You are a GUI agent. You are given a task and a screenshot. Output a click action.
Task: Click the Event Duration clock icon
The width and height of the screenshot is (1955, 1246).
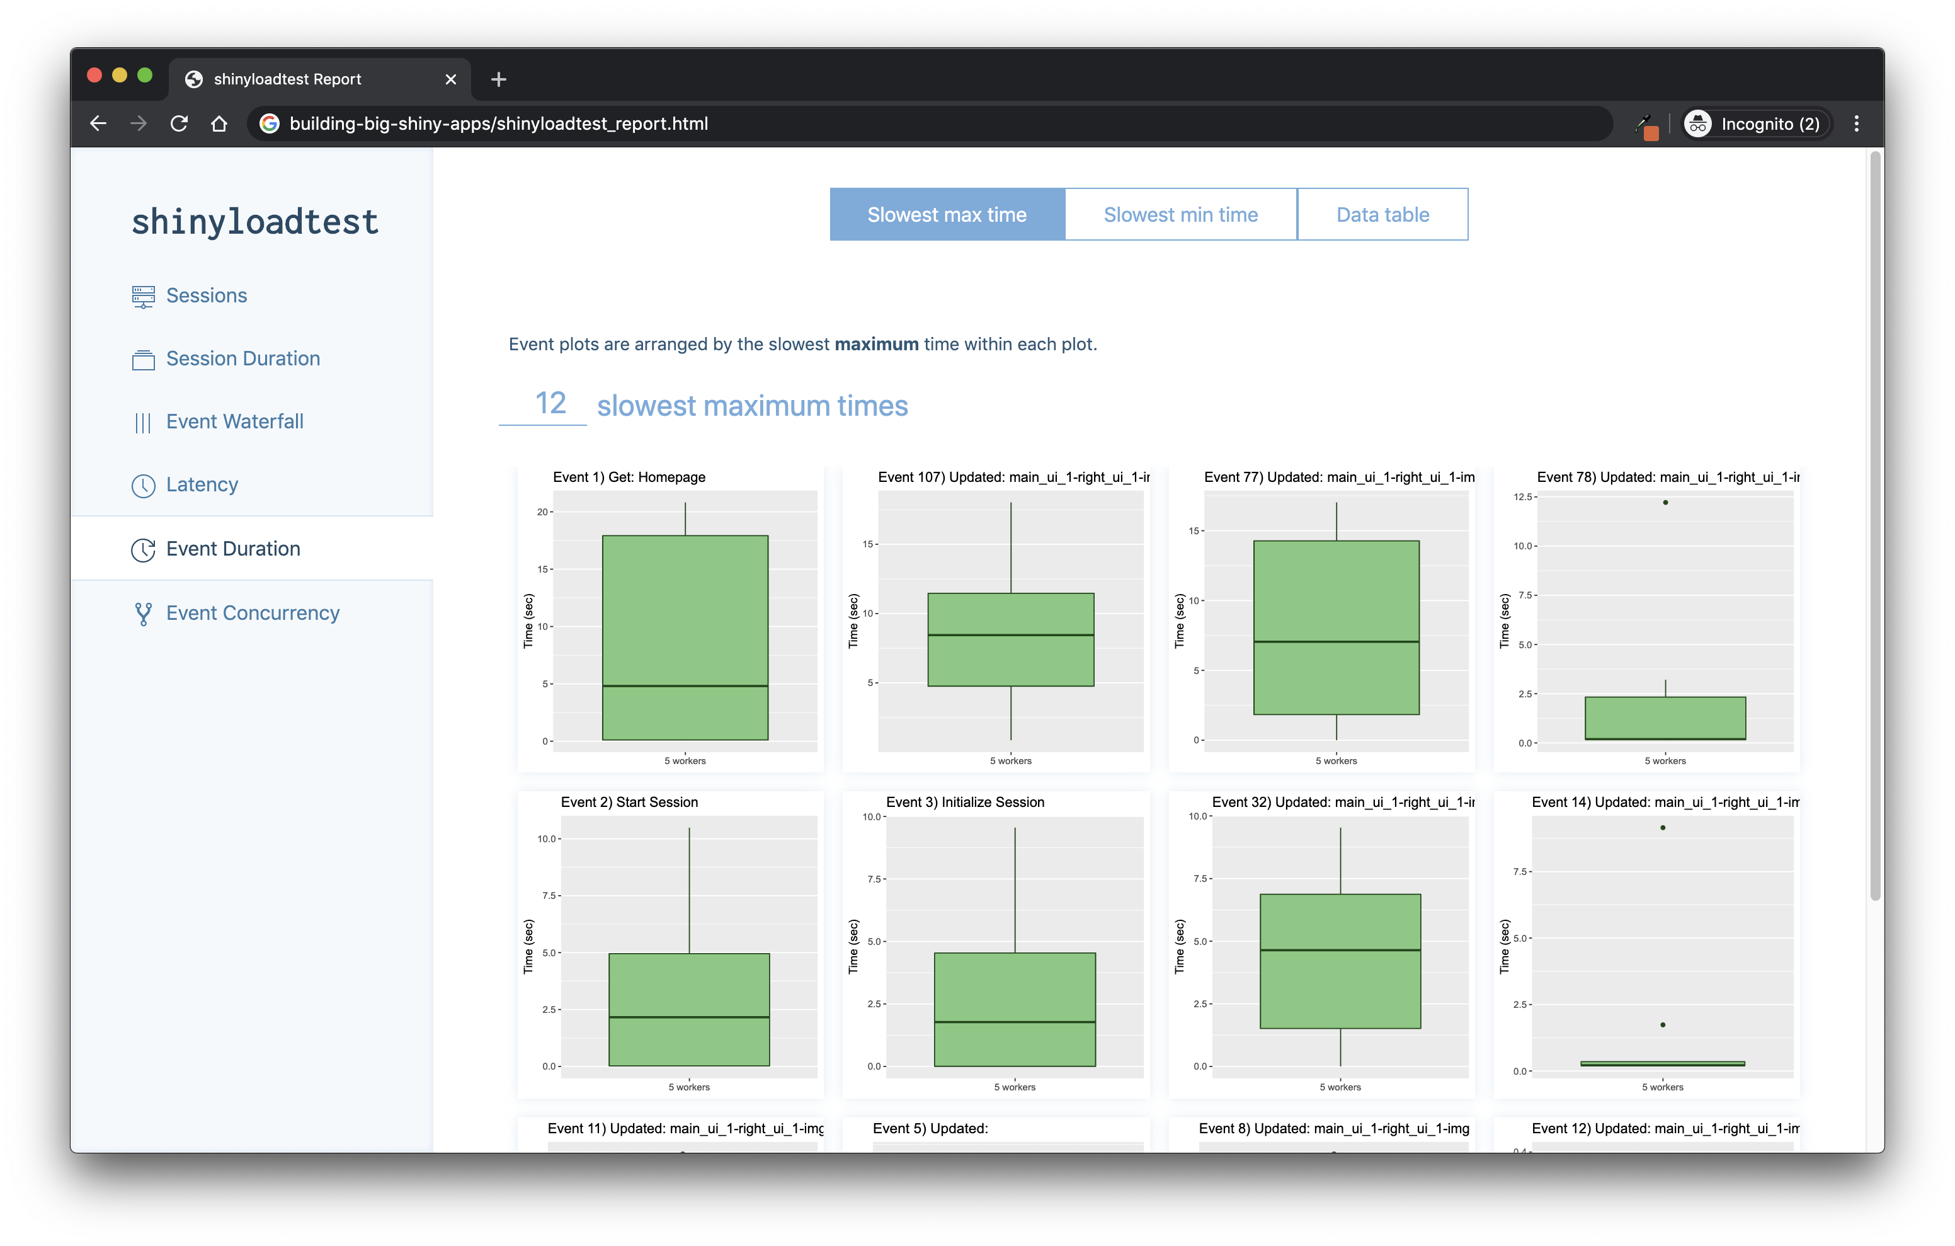[x=143, y=550]
